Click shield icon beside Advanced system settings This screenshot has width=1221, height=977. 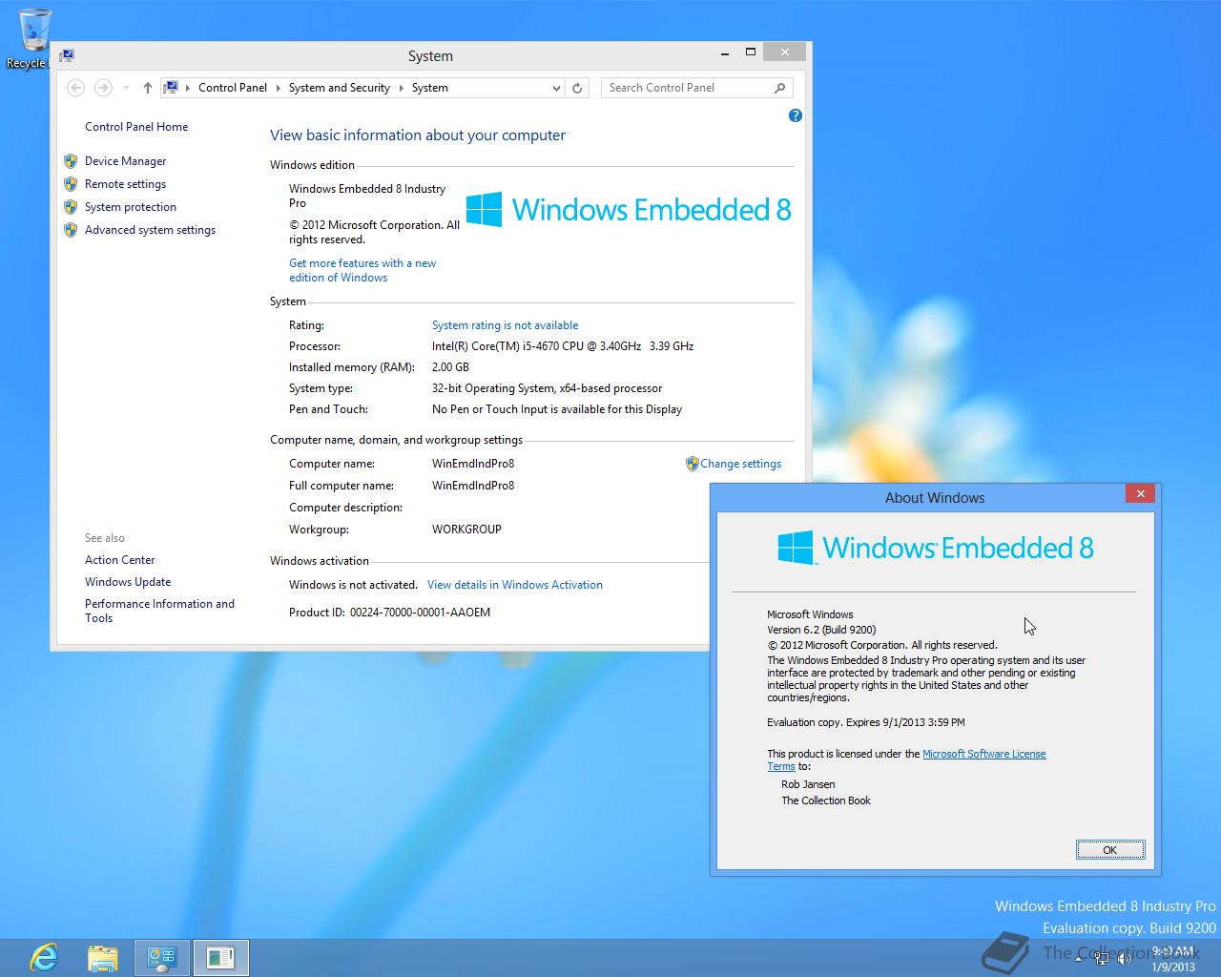tap(71, 230)
